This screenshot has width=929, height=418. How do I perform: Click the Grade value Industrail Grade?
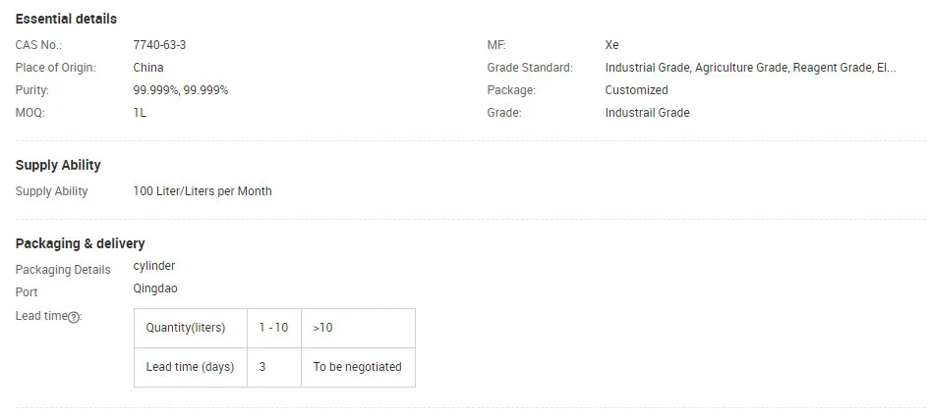[x=647, y=113]
